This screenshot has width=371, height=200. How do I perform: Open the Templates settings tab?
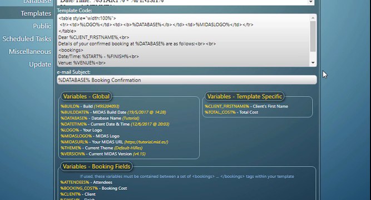pyautogui.click(x=36, y=13)
